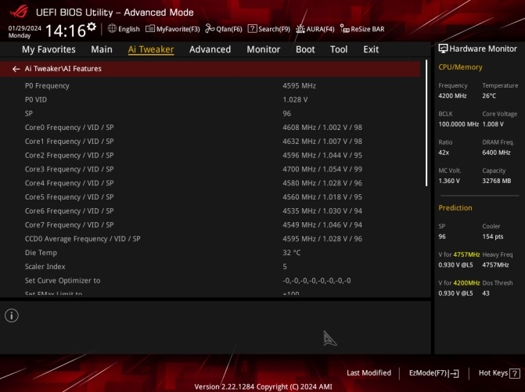Screen dimensions: 525x392
Task: Click the Hot Keys question-mark box
Action: pyautogui.click(x=515, y=373)
